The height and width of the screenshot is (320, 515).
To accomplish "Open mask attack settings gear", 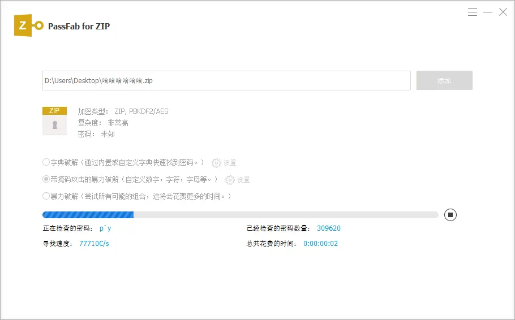I will 230,180.
